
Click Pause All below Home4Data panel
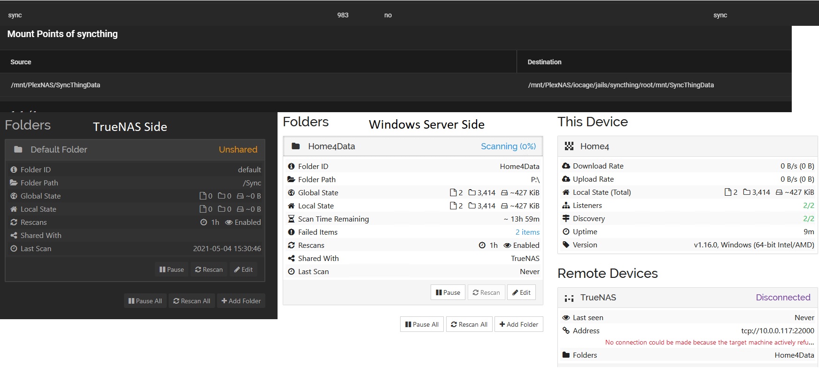(421, 324)
